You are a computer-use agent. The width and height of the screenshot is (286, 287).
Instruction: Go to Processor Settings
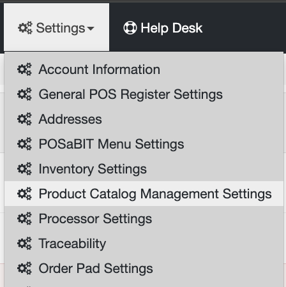[x=144, y=219]
